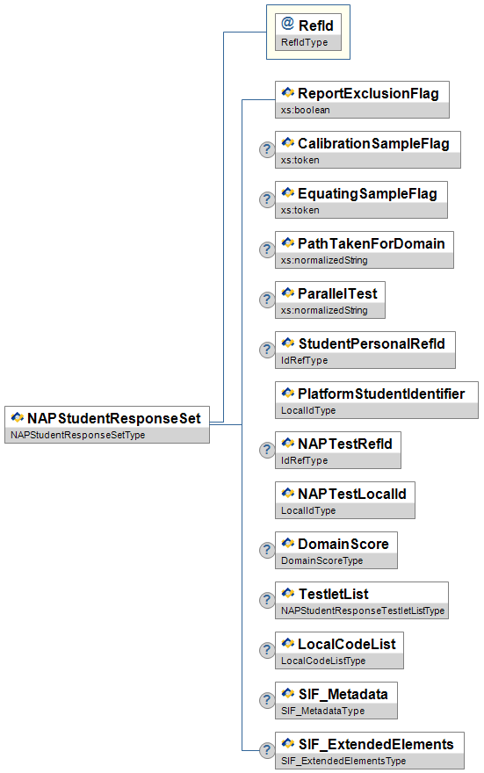Image resolution: width=484 pixels, height=773 pixels.
Task: Click the @ attribute icon beside RefId
Action: coord(287,23)
